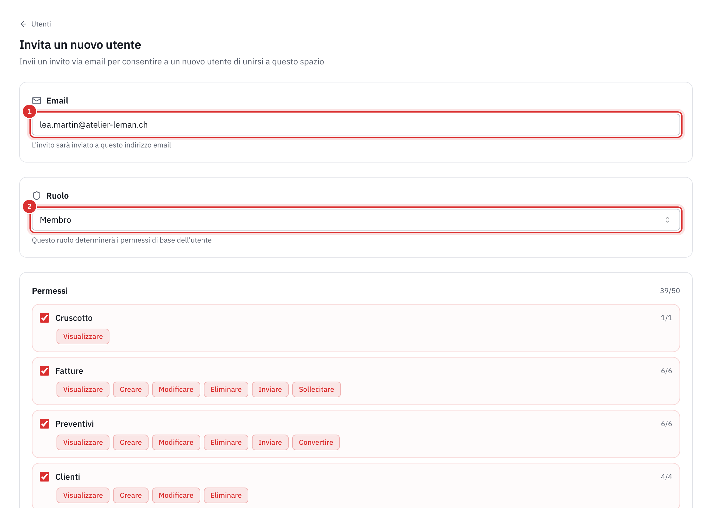This screenshot has width=712, height=508.
Task: Uncheck the Fatture permission checkbox
Action: pyautogui.click(x=44, y=371)
